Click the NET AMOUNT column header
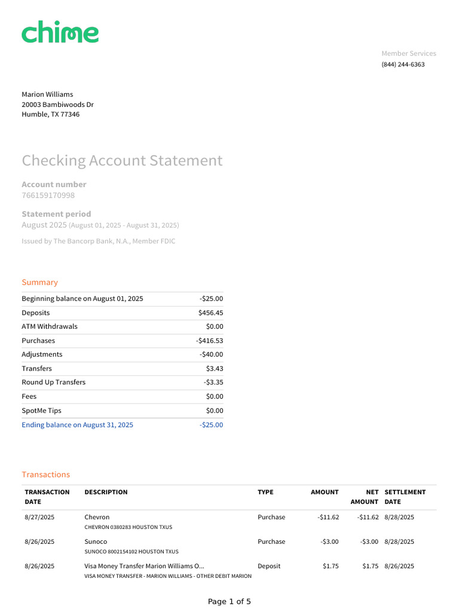Image resolution: width=459 pixels, height=612 pixels. click(365, 497)
